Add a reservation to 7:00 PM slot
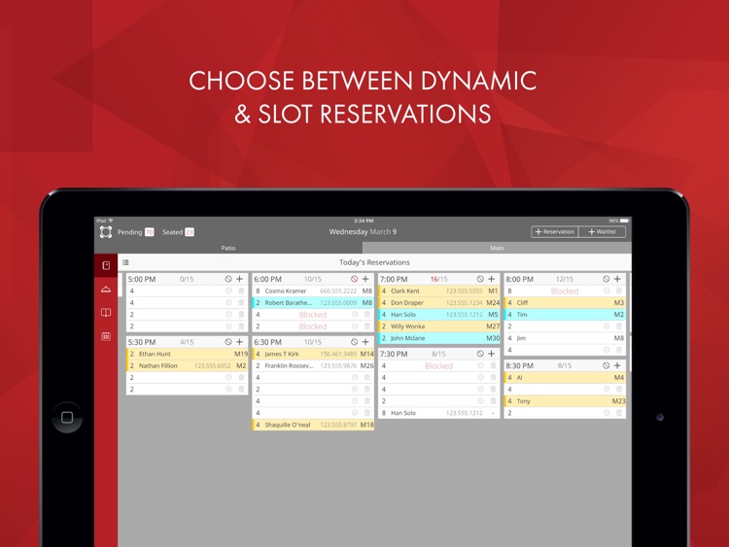Image resolution: width=729 pixels, height=547 pixels. [x=492, y=279]
